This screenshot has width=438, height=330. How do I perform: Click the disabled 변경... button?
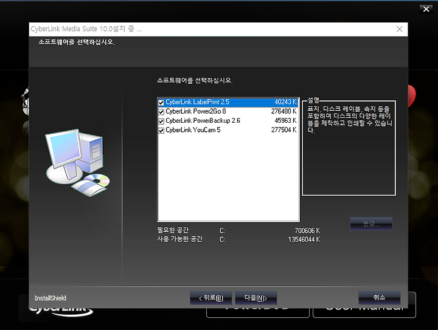pyautogui.click(x=371, y=224)
